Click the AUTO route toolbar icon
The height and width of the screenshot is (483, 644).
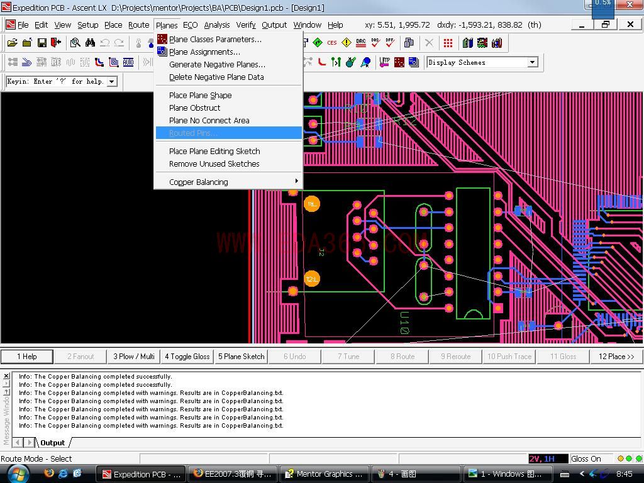tap(128, 62)
